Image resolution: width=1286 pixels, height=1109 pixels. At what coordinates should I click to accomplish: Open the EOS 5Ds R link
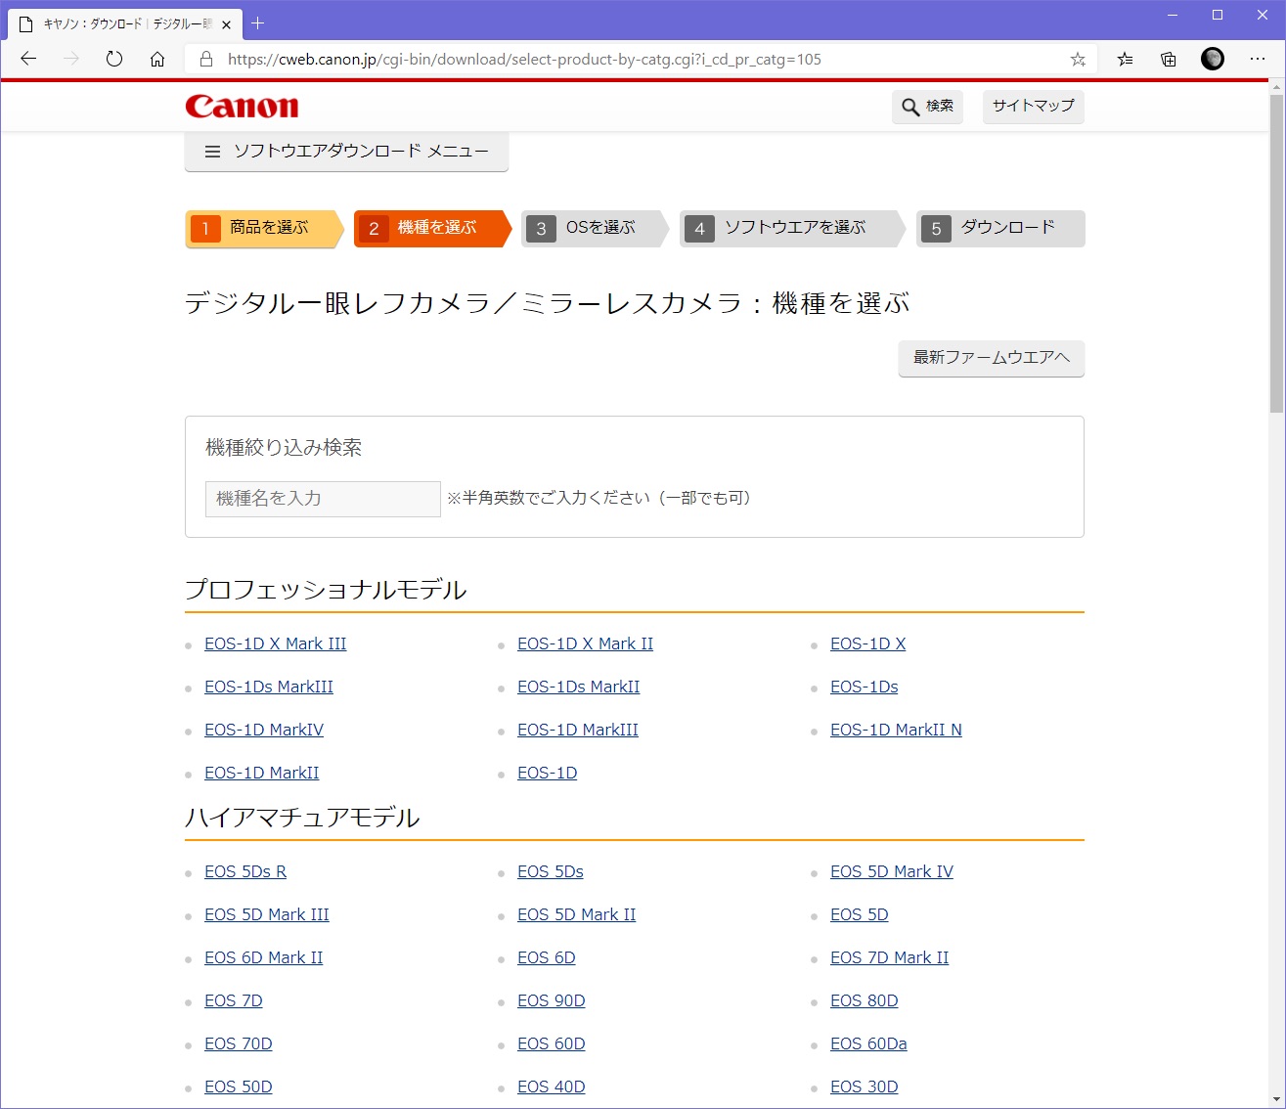click(x=245, y=871)
